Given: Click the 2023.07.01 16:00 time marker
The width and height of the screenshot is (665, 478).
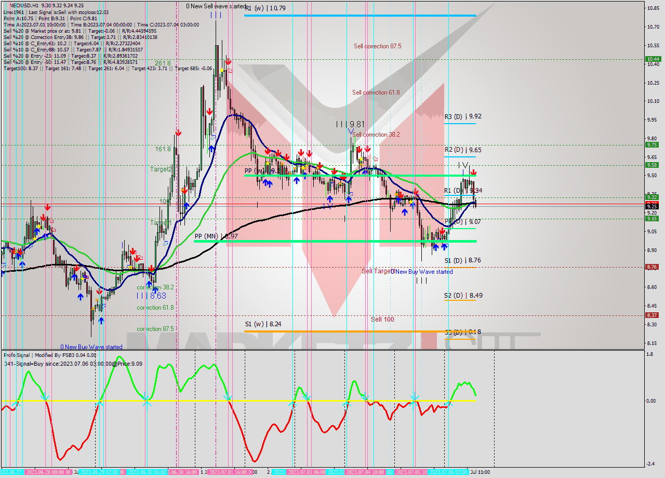Looking at the screenshot, I should pyautogui.click(x=230, y=472).
